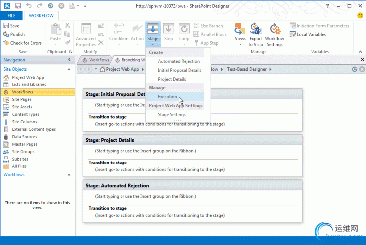Open Advanced Properties
The width and height of the screenshot is (366, 245).
click(86, 35)
